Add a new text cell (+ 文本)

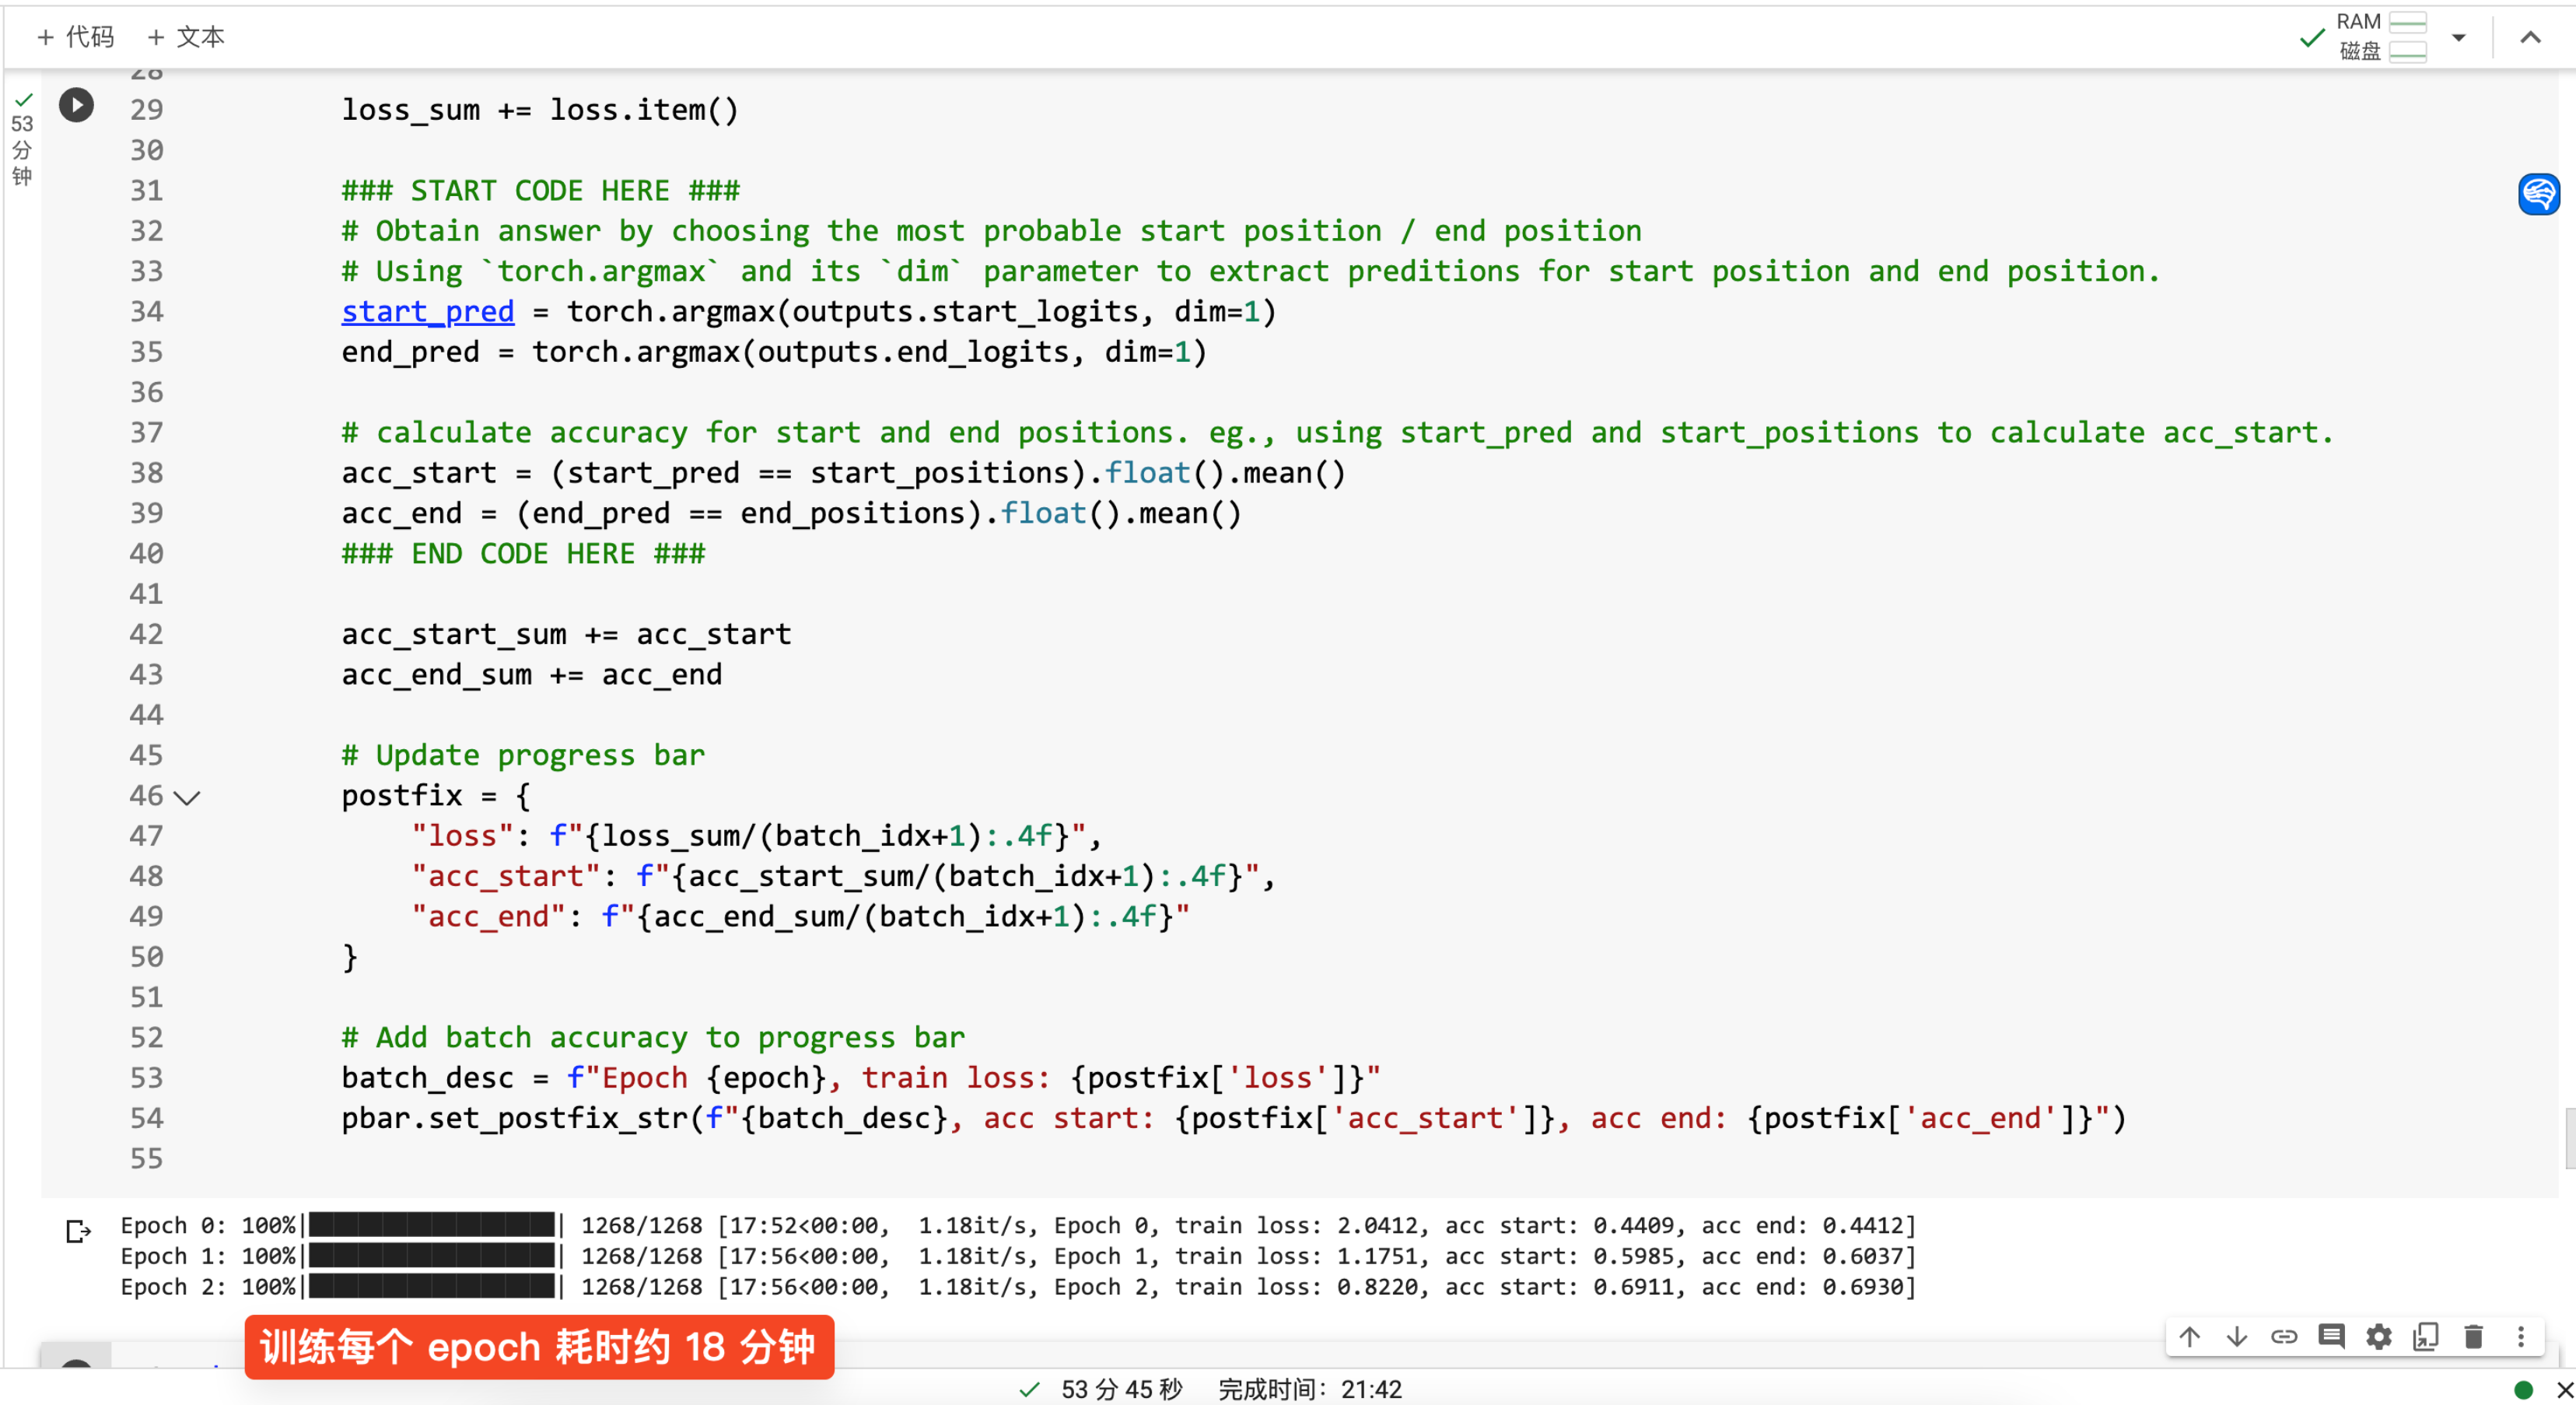coord(185,37)
